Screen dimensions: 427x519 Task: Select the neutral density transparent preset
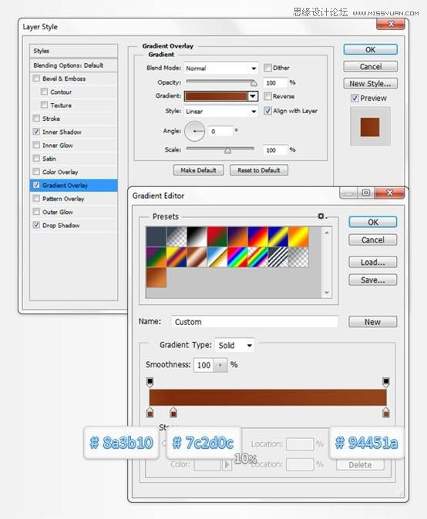pyautogui.click(x=298, y=257)
